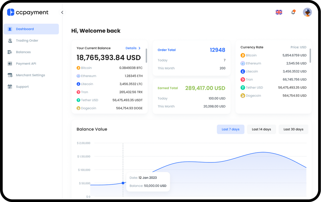The width and height of the screenshot is (321, 202).
Task: Click the tooltip Balance: 50,000.00 USD
Action: point(148,186)
